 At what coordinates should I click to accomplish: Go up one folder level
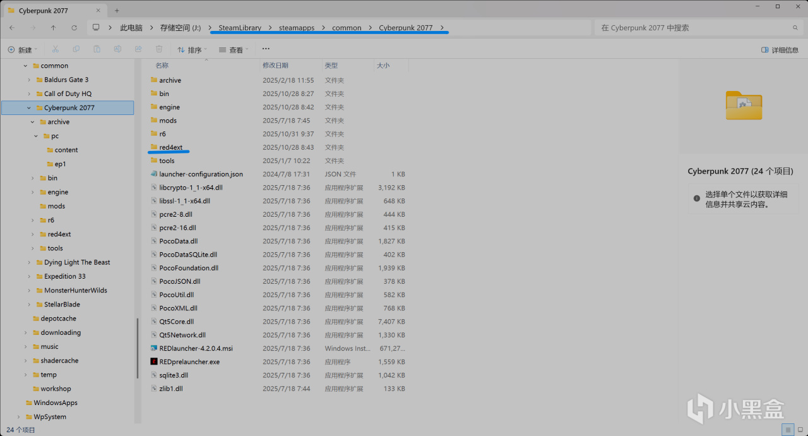53,28
